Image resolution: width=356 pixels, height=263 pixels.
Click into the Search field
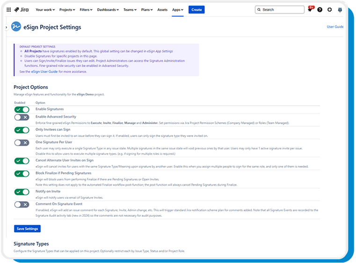pyautogui.click(x=279, y=10)
